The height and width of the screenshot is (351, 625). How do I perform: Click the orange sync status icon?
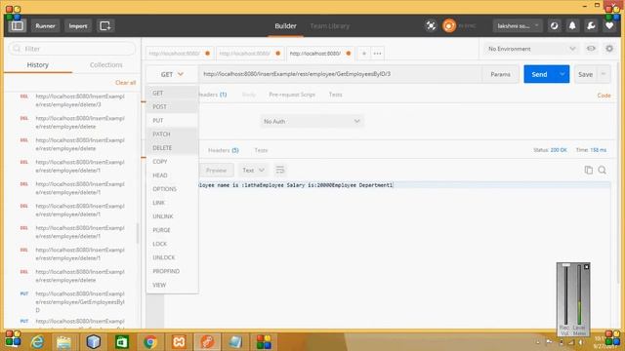tap(449, 26)
